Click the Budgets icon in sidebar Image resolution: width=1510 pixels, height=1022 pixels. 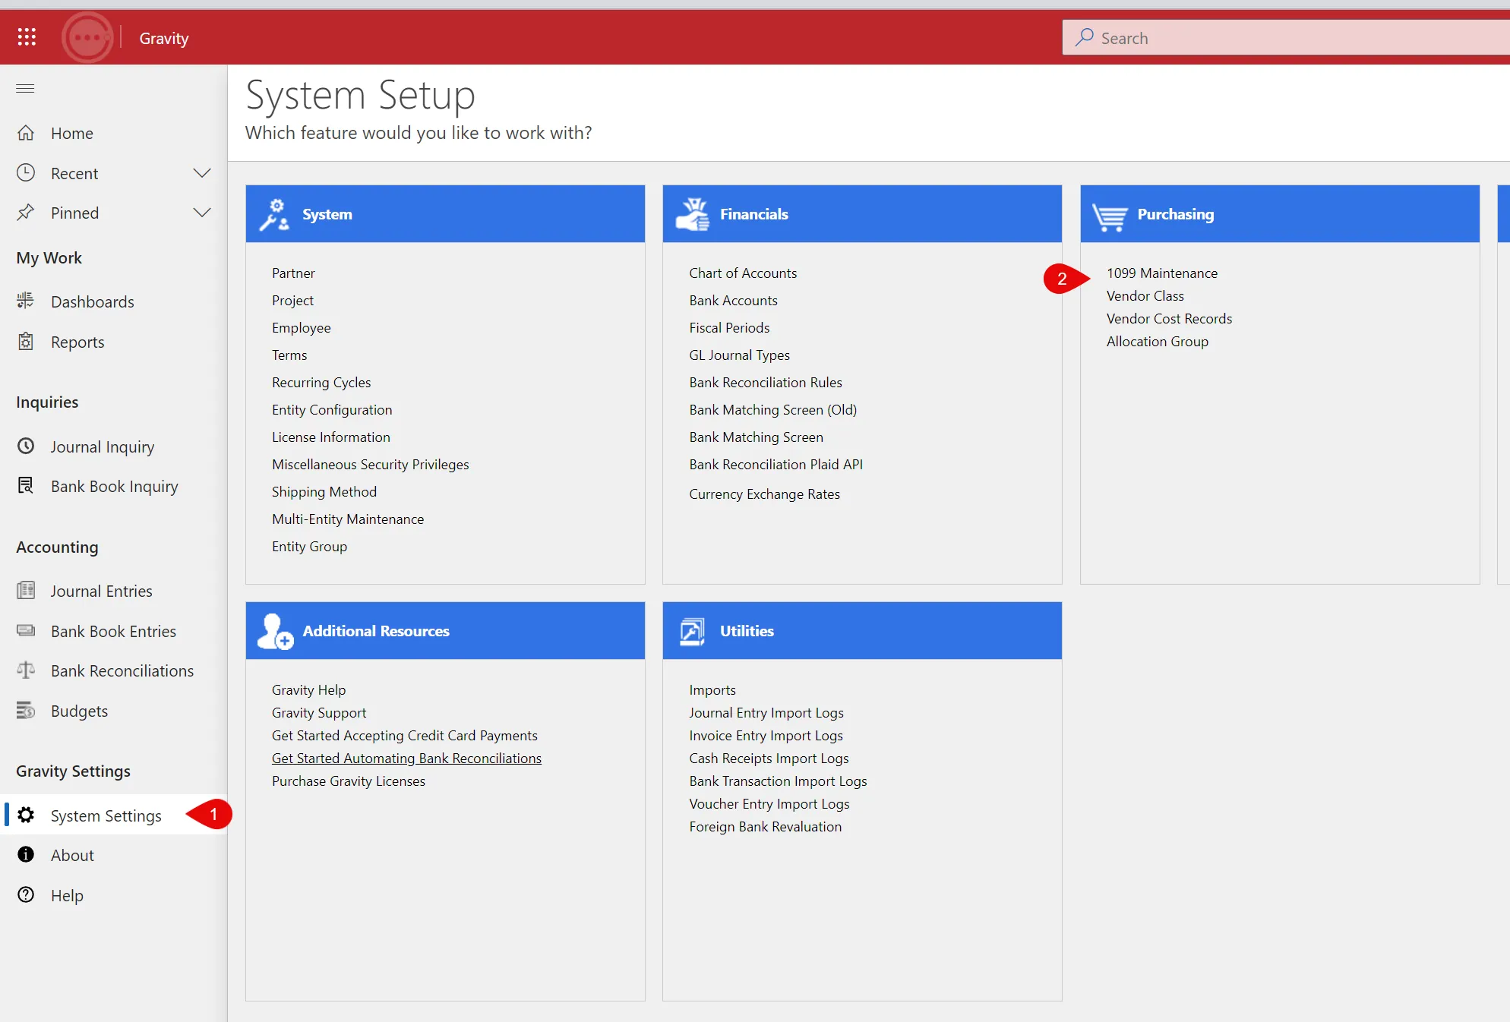point(26,711)
